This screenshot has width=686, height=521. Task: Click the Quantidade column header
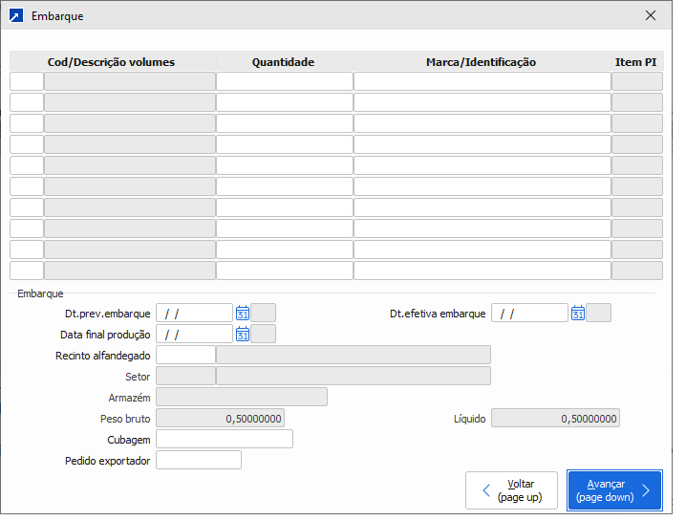tap(284, 62)
